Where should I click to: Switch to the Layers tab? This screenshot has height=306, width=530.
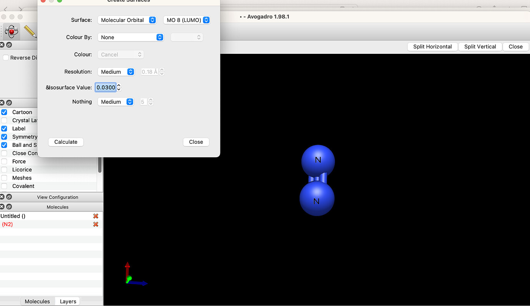(67, 301)
